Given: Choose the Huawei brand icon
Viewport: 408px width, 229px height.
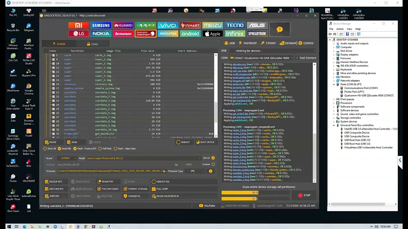Looking at the screenshot, I should coord(123,25).
